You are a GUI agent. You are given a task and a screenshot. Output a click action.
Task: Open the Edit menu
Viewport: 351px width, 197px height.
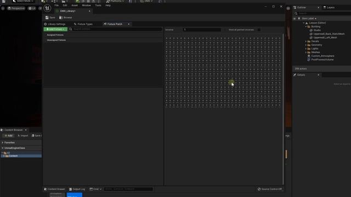[65, 5]
